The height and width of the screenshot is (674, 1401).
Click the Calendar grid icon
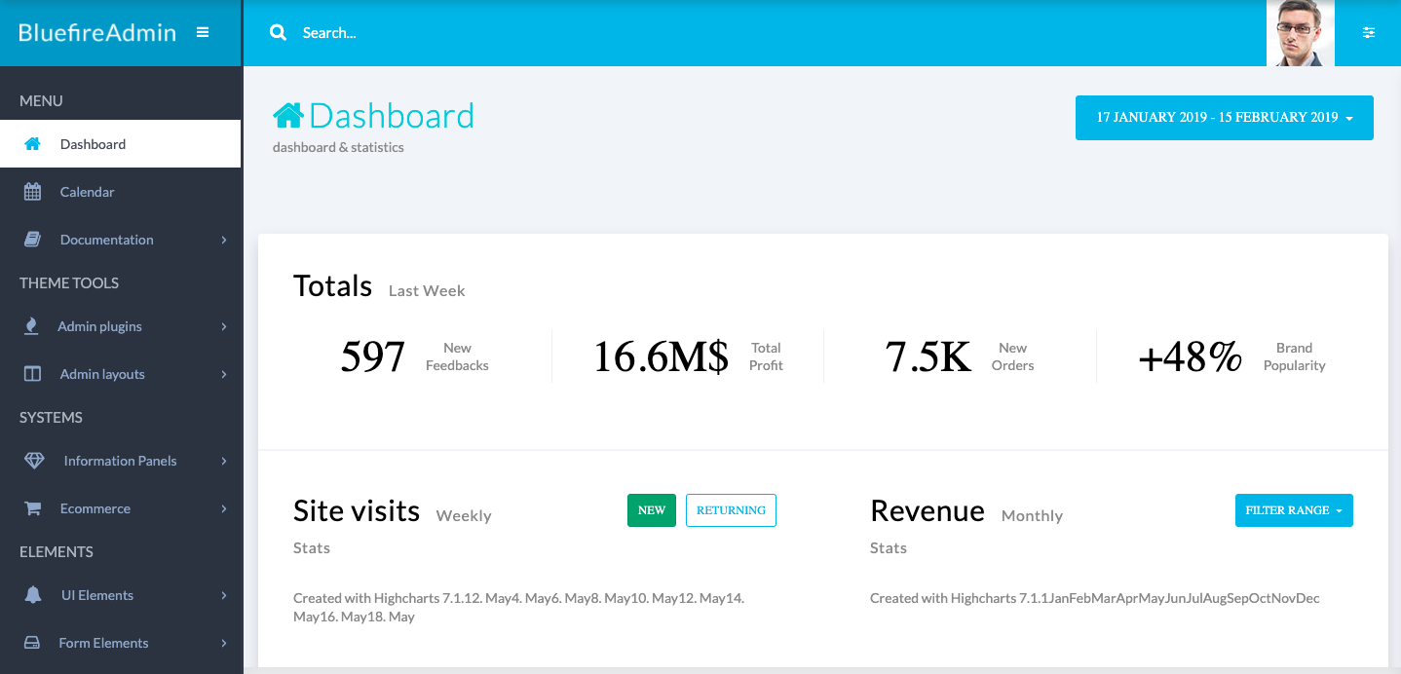click(x=32, y=192)
